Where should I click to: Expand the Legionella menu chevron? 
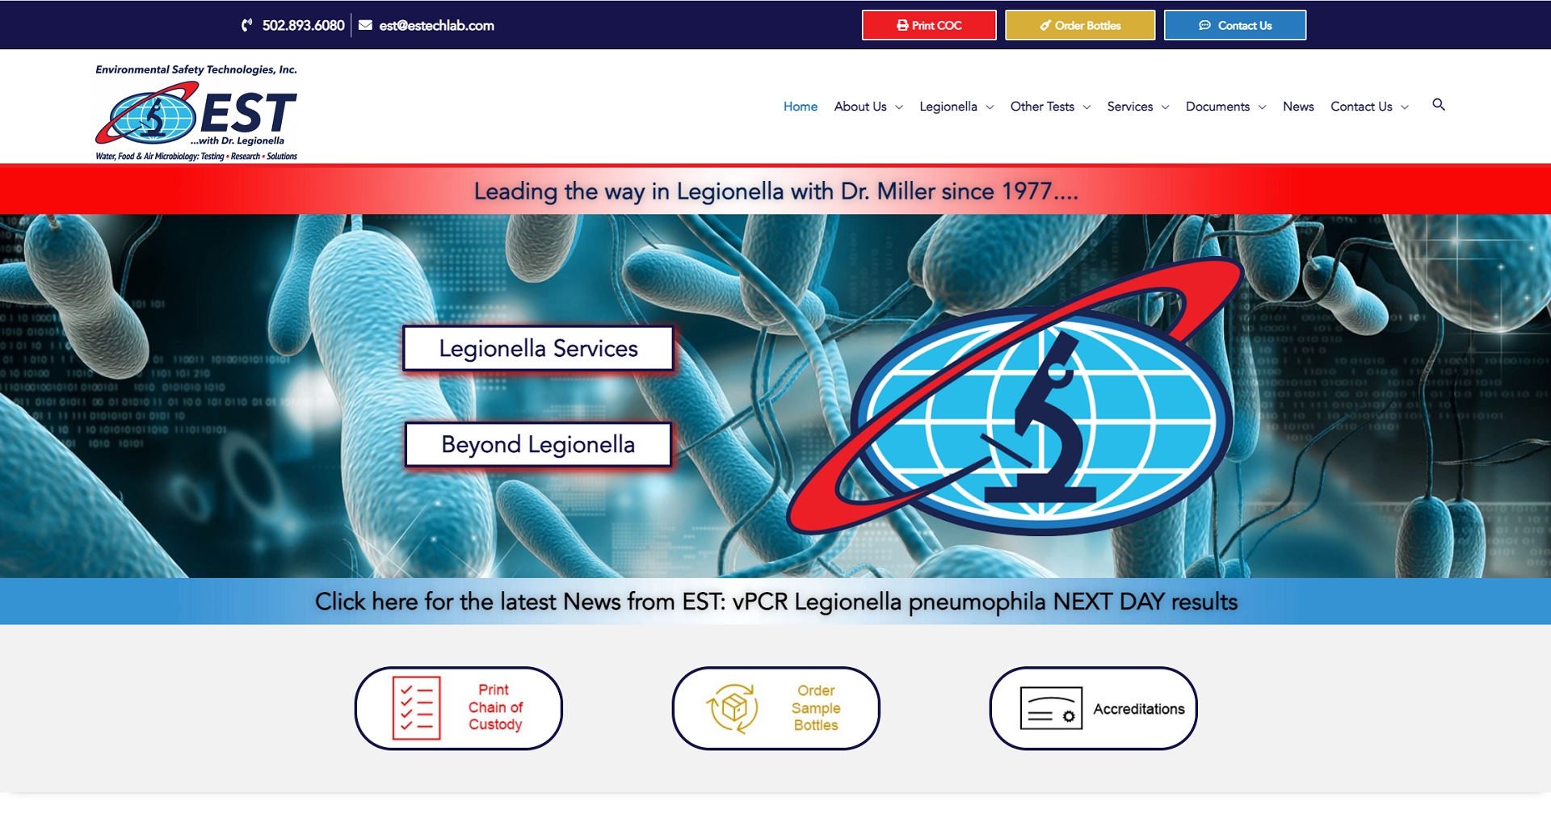coord(990,107)
